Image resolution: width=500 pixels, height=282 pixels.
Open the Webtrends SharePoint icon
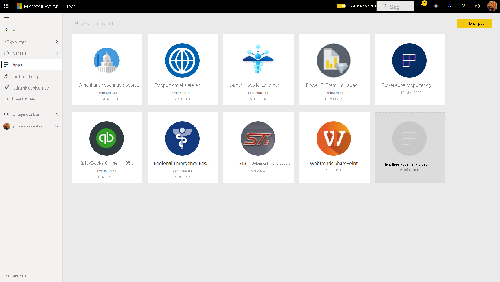click(334, 139)
